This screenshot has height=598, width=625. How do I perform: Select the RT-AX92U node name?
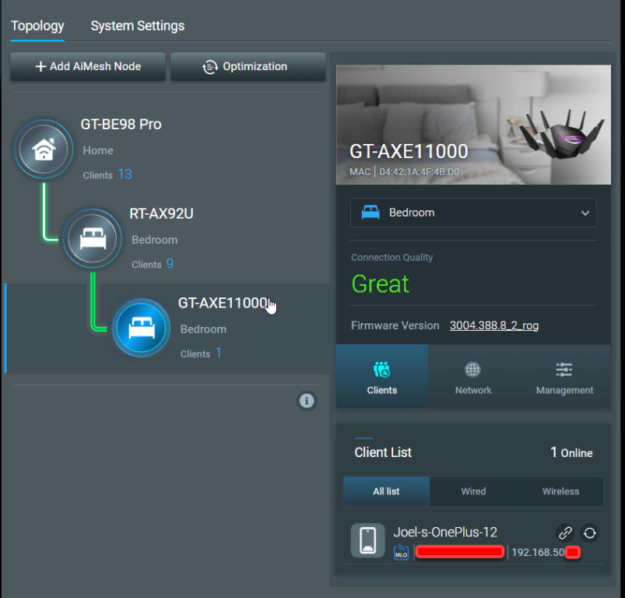coord(161,213)
